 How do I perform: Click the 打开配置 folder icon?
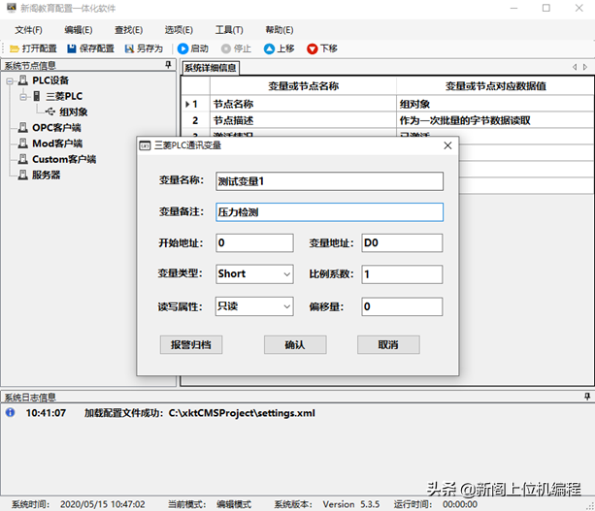point(15,48)
